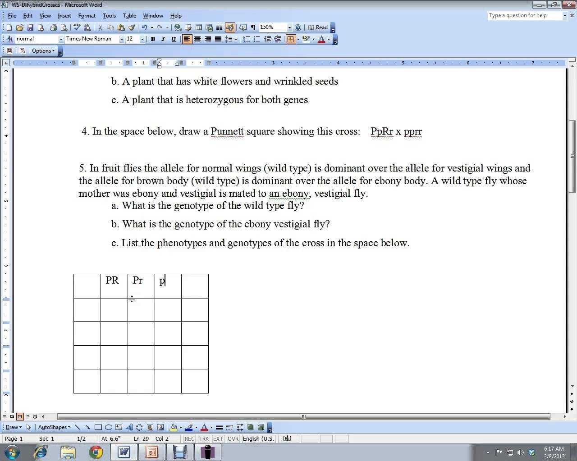Click the Format Painter brush icon
577x461 pixels.
click(132, 27)
